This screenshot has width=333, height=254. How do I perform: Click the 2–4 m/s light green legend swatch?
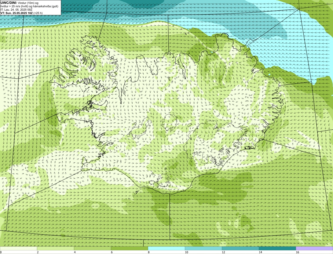click(55, 248)
